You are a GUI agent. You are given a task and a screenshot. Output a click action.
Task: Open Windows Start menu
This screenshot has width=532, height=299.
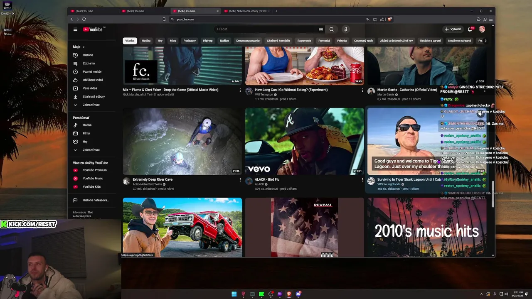234,294
